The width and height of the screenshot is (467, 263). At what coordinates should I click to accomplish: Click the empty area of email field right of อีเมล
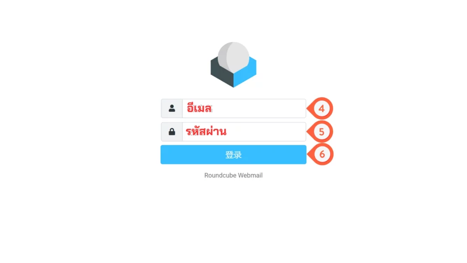tap(259, 109)
